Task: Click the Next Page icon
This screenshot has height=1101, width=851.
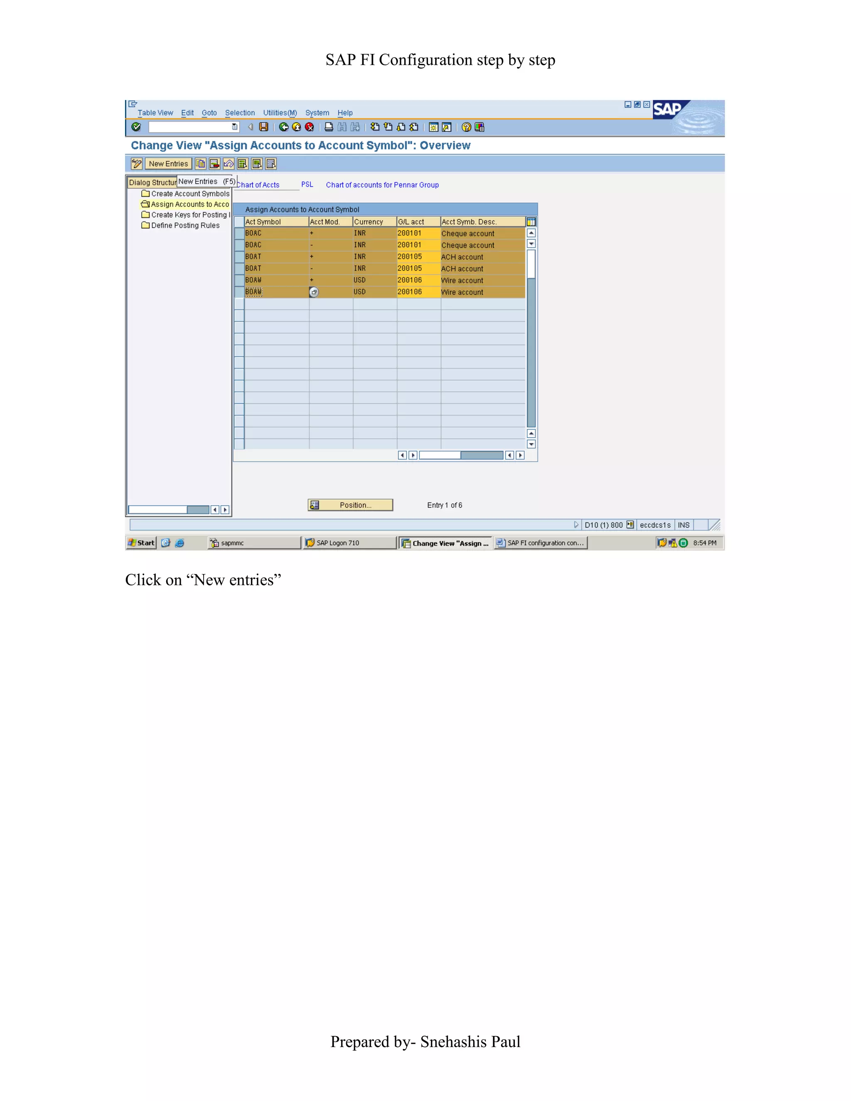Action: point(401,127)
